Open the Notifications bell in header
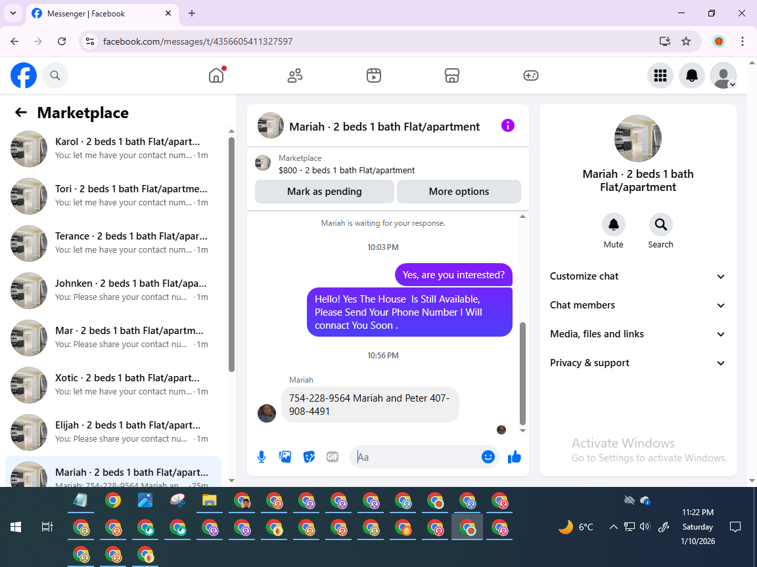 [x=692, y=75]
